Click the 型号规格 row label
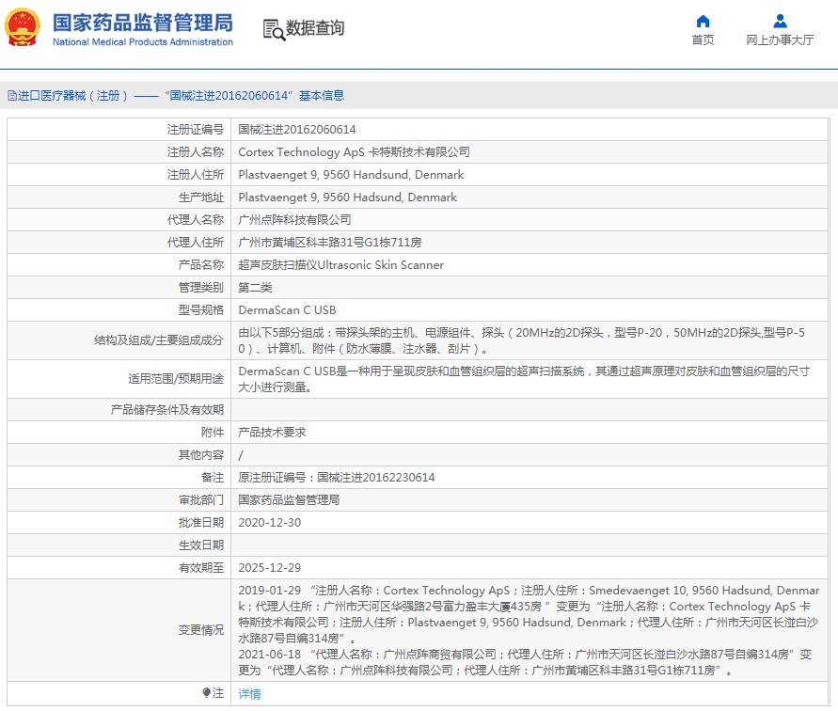This screenshot has height=711, width=838. pyautogui.click(x=201, y=310)
